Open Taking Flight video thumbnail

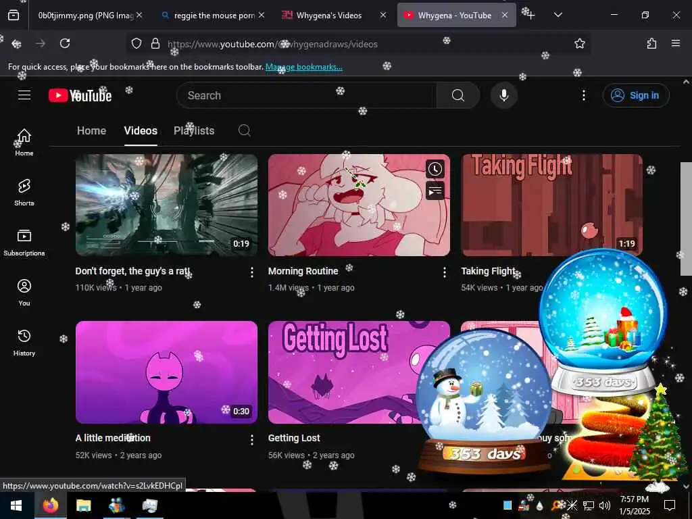pos(551,205)
